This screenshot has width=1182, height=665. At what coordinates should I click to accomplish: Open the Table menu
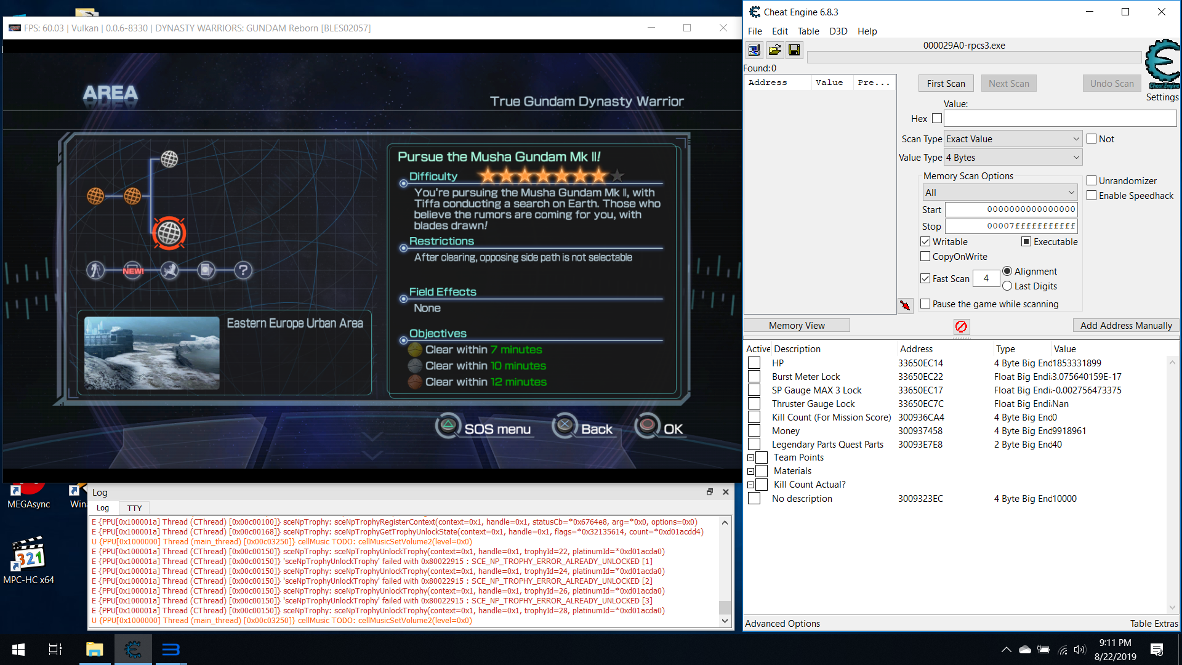tap(808, 31)
